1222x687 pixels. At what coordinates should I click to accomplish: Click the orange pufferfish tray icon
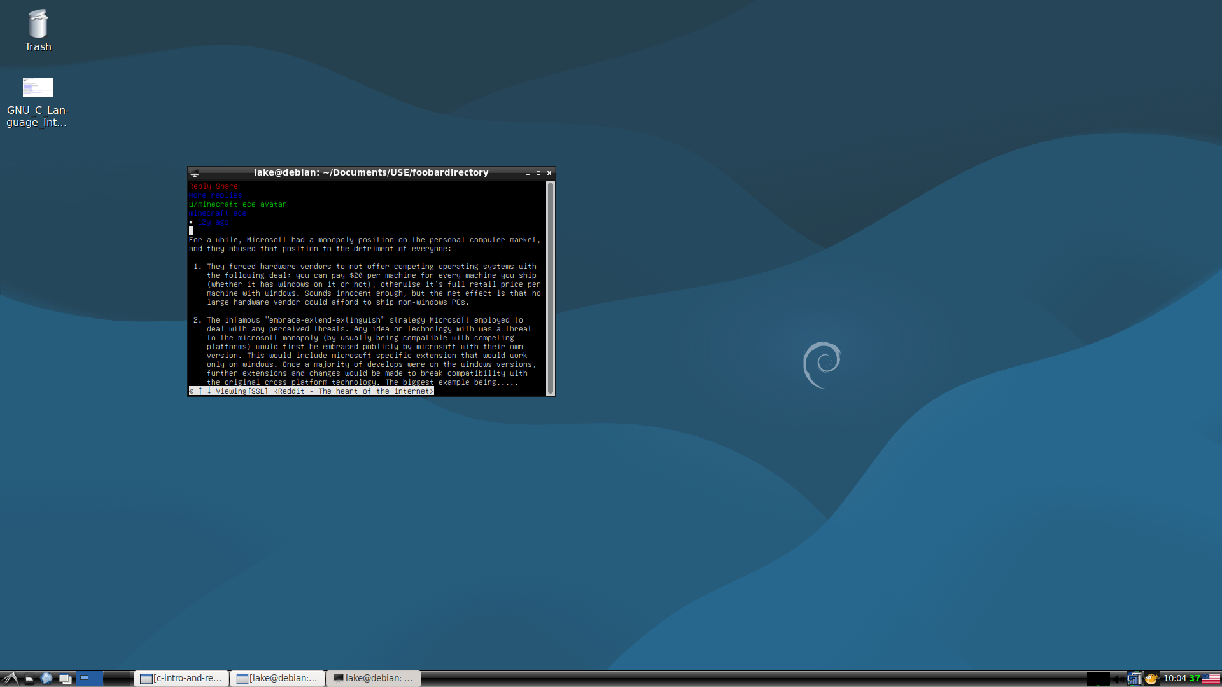pyautogui.click(x=1151, y=679)
